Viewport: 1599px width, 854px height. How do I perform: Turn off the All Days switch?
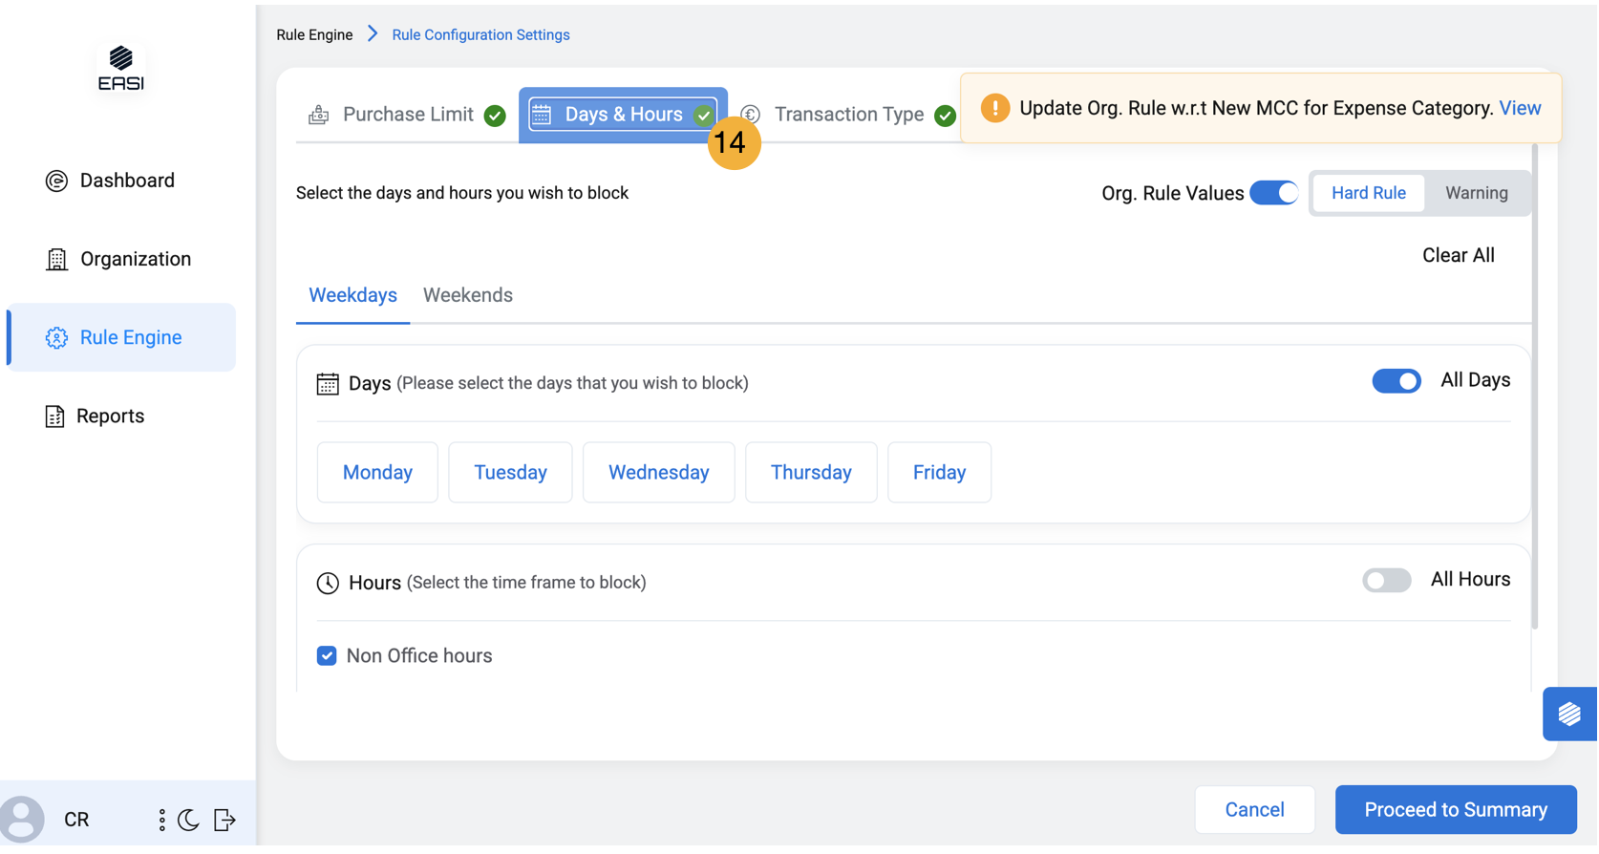coord(1396,381)
